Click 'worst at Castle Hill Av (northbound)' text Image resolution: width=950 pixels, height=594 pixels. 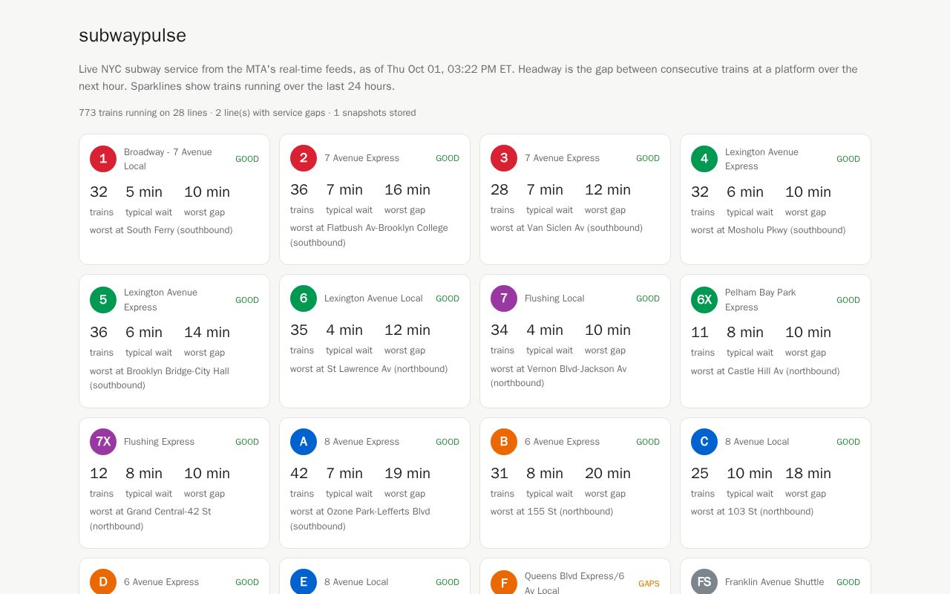coord(765,371)
